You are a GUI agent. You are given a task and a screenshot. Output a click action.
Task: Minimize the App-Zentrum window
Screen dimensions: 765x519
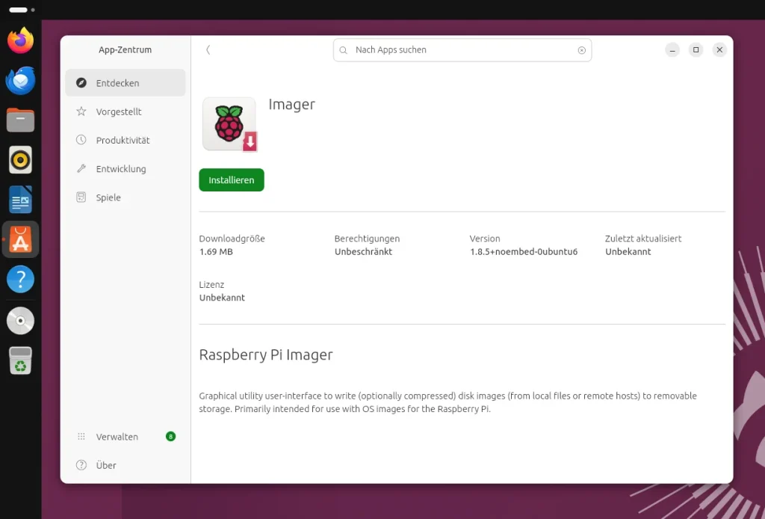point(672,50)
